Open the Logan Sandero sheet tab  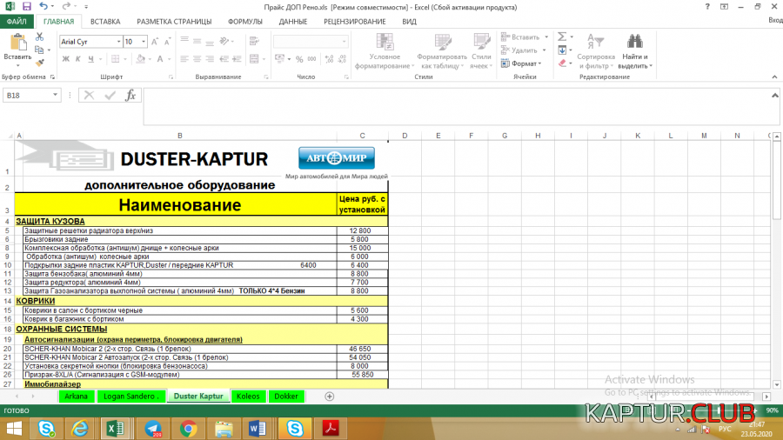coord(129,396)
